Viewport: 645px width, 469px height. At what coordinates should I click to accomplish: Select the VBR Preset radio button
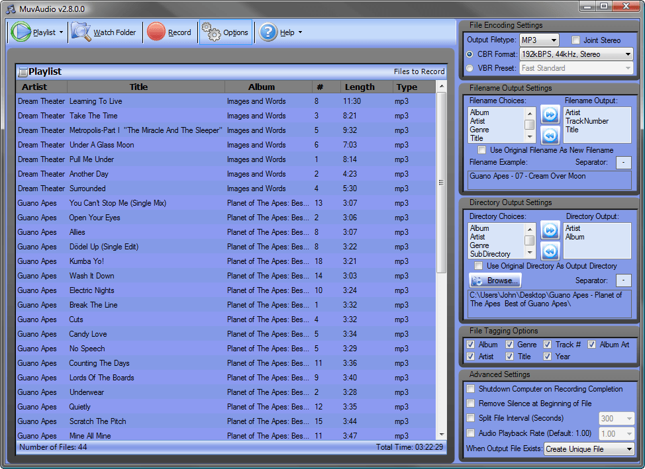click(x=470, y=67)
